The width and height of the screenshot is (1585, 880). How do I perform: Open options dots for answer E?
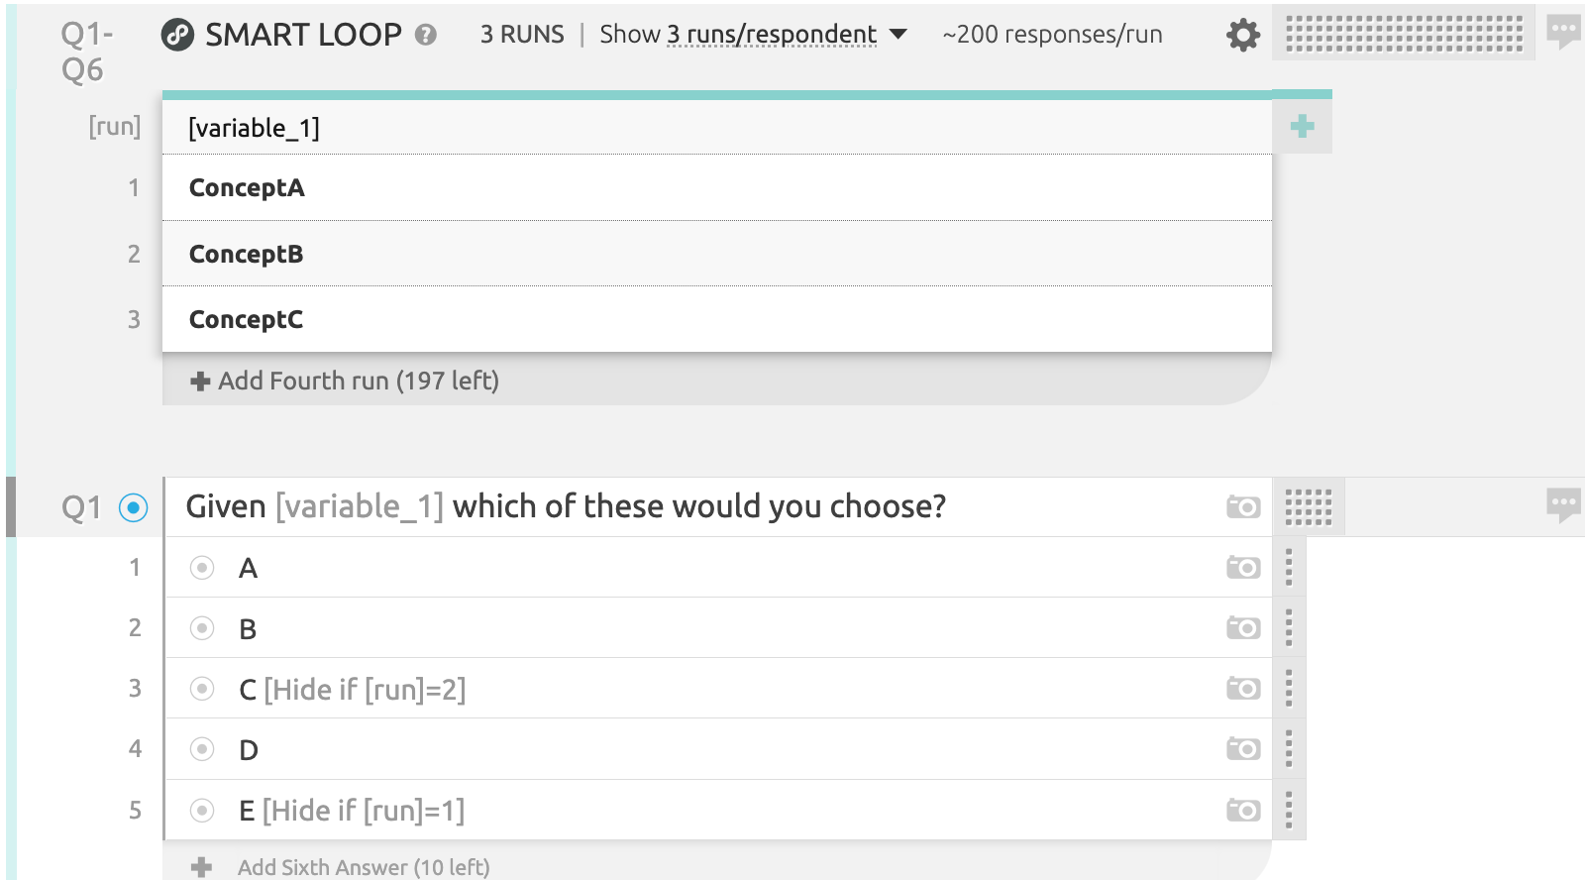(x=1289, y=810)
